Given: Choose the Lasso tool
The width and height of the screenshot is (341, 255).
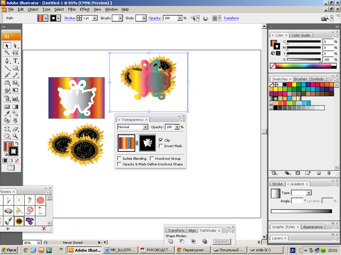Looking at the screenshot, I should pyautogui.click(x=15, y=52).
